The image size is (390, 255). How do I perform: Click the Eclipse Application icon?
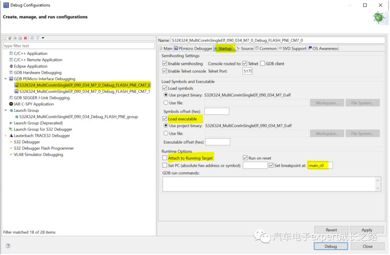(11, 66)
